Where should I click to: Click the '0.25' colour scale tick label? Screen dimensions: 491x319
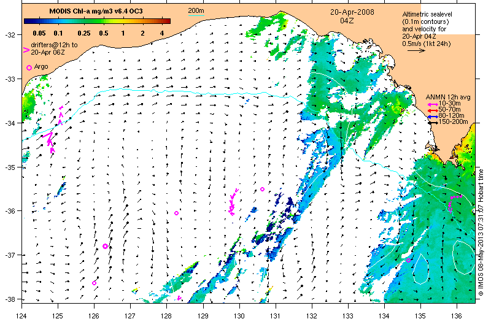(x=84, y=33)
